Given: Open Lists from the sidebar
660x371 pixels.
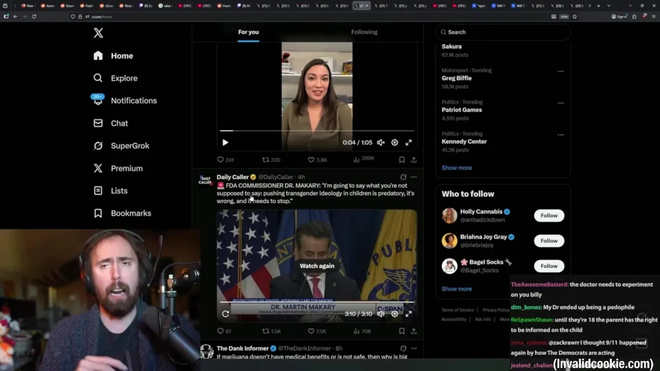Looking at the screenshot, I should 110,191.
